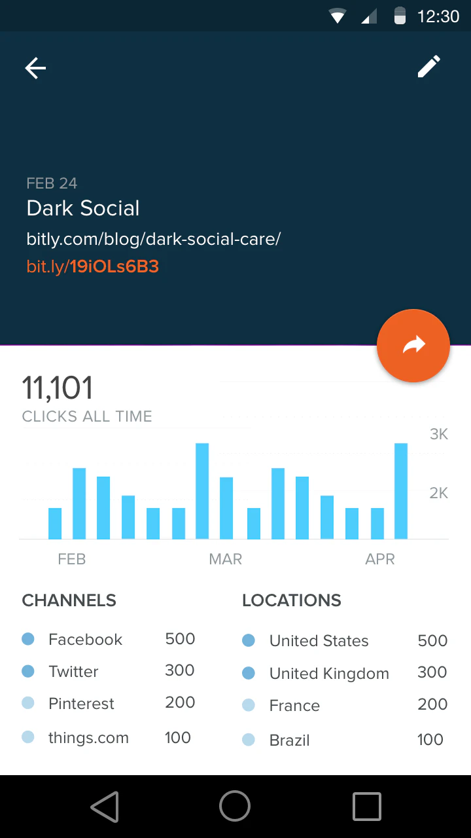Tap the Android home button
This screenshot has height=838, width=471.
click(235, 807)
